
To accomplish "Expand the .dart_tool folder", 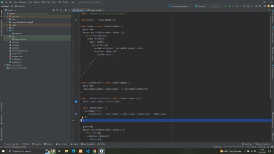I will coord(7,16).
